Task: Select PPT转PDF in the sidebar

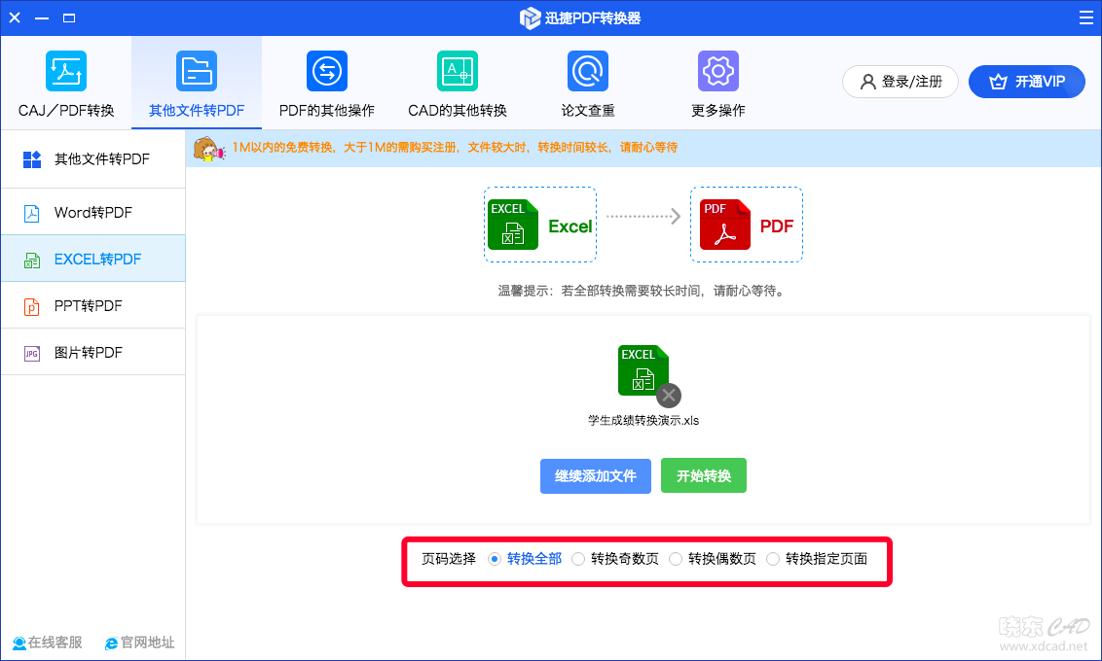Action: tap(92, 306)
